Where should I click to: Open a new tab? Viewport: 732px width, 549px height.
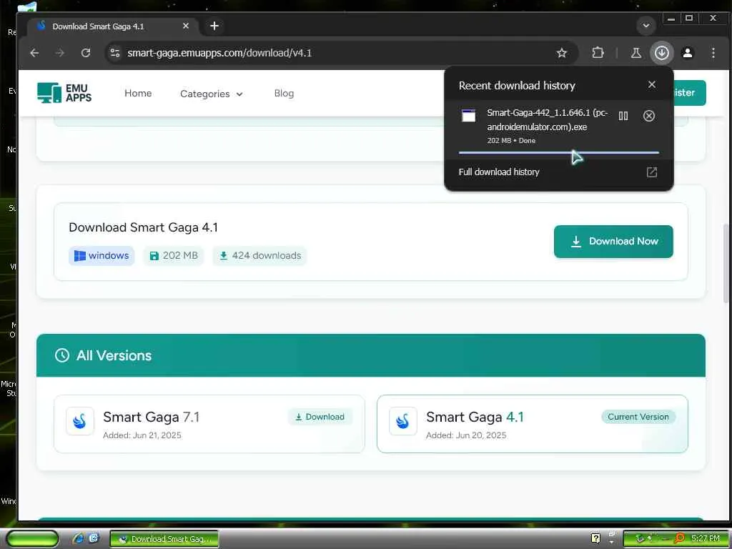click(x=214, y=26)
